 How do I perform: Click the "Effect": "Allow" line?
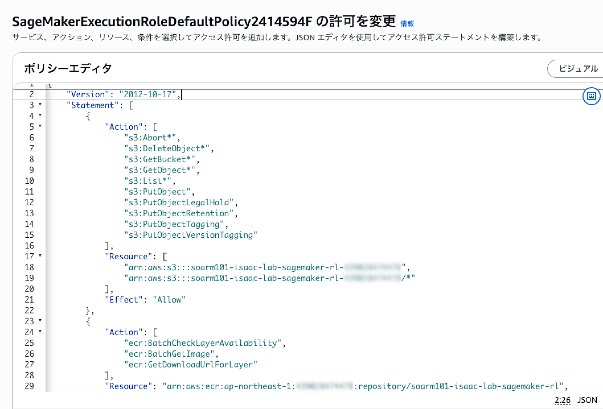point(145,300)
